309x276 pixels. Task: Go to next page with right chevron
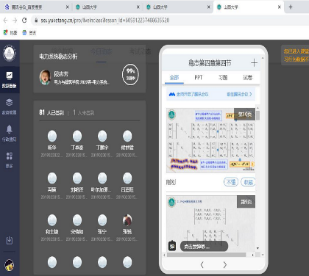click(224, 265)
